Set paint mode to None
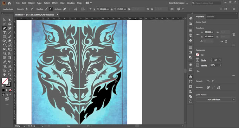This screenshot has width=239, height=128. (10, 90)
